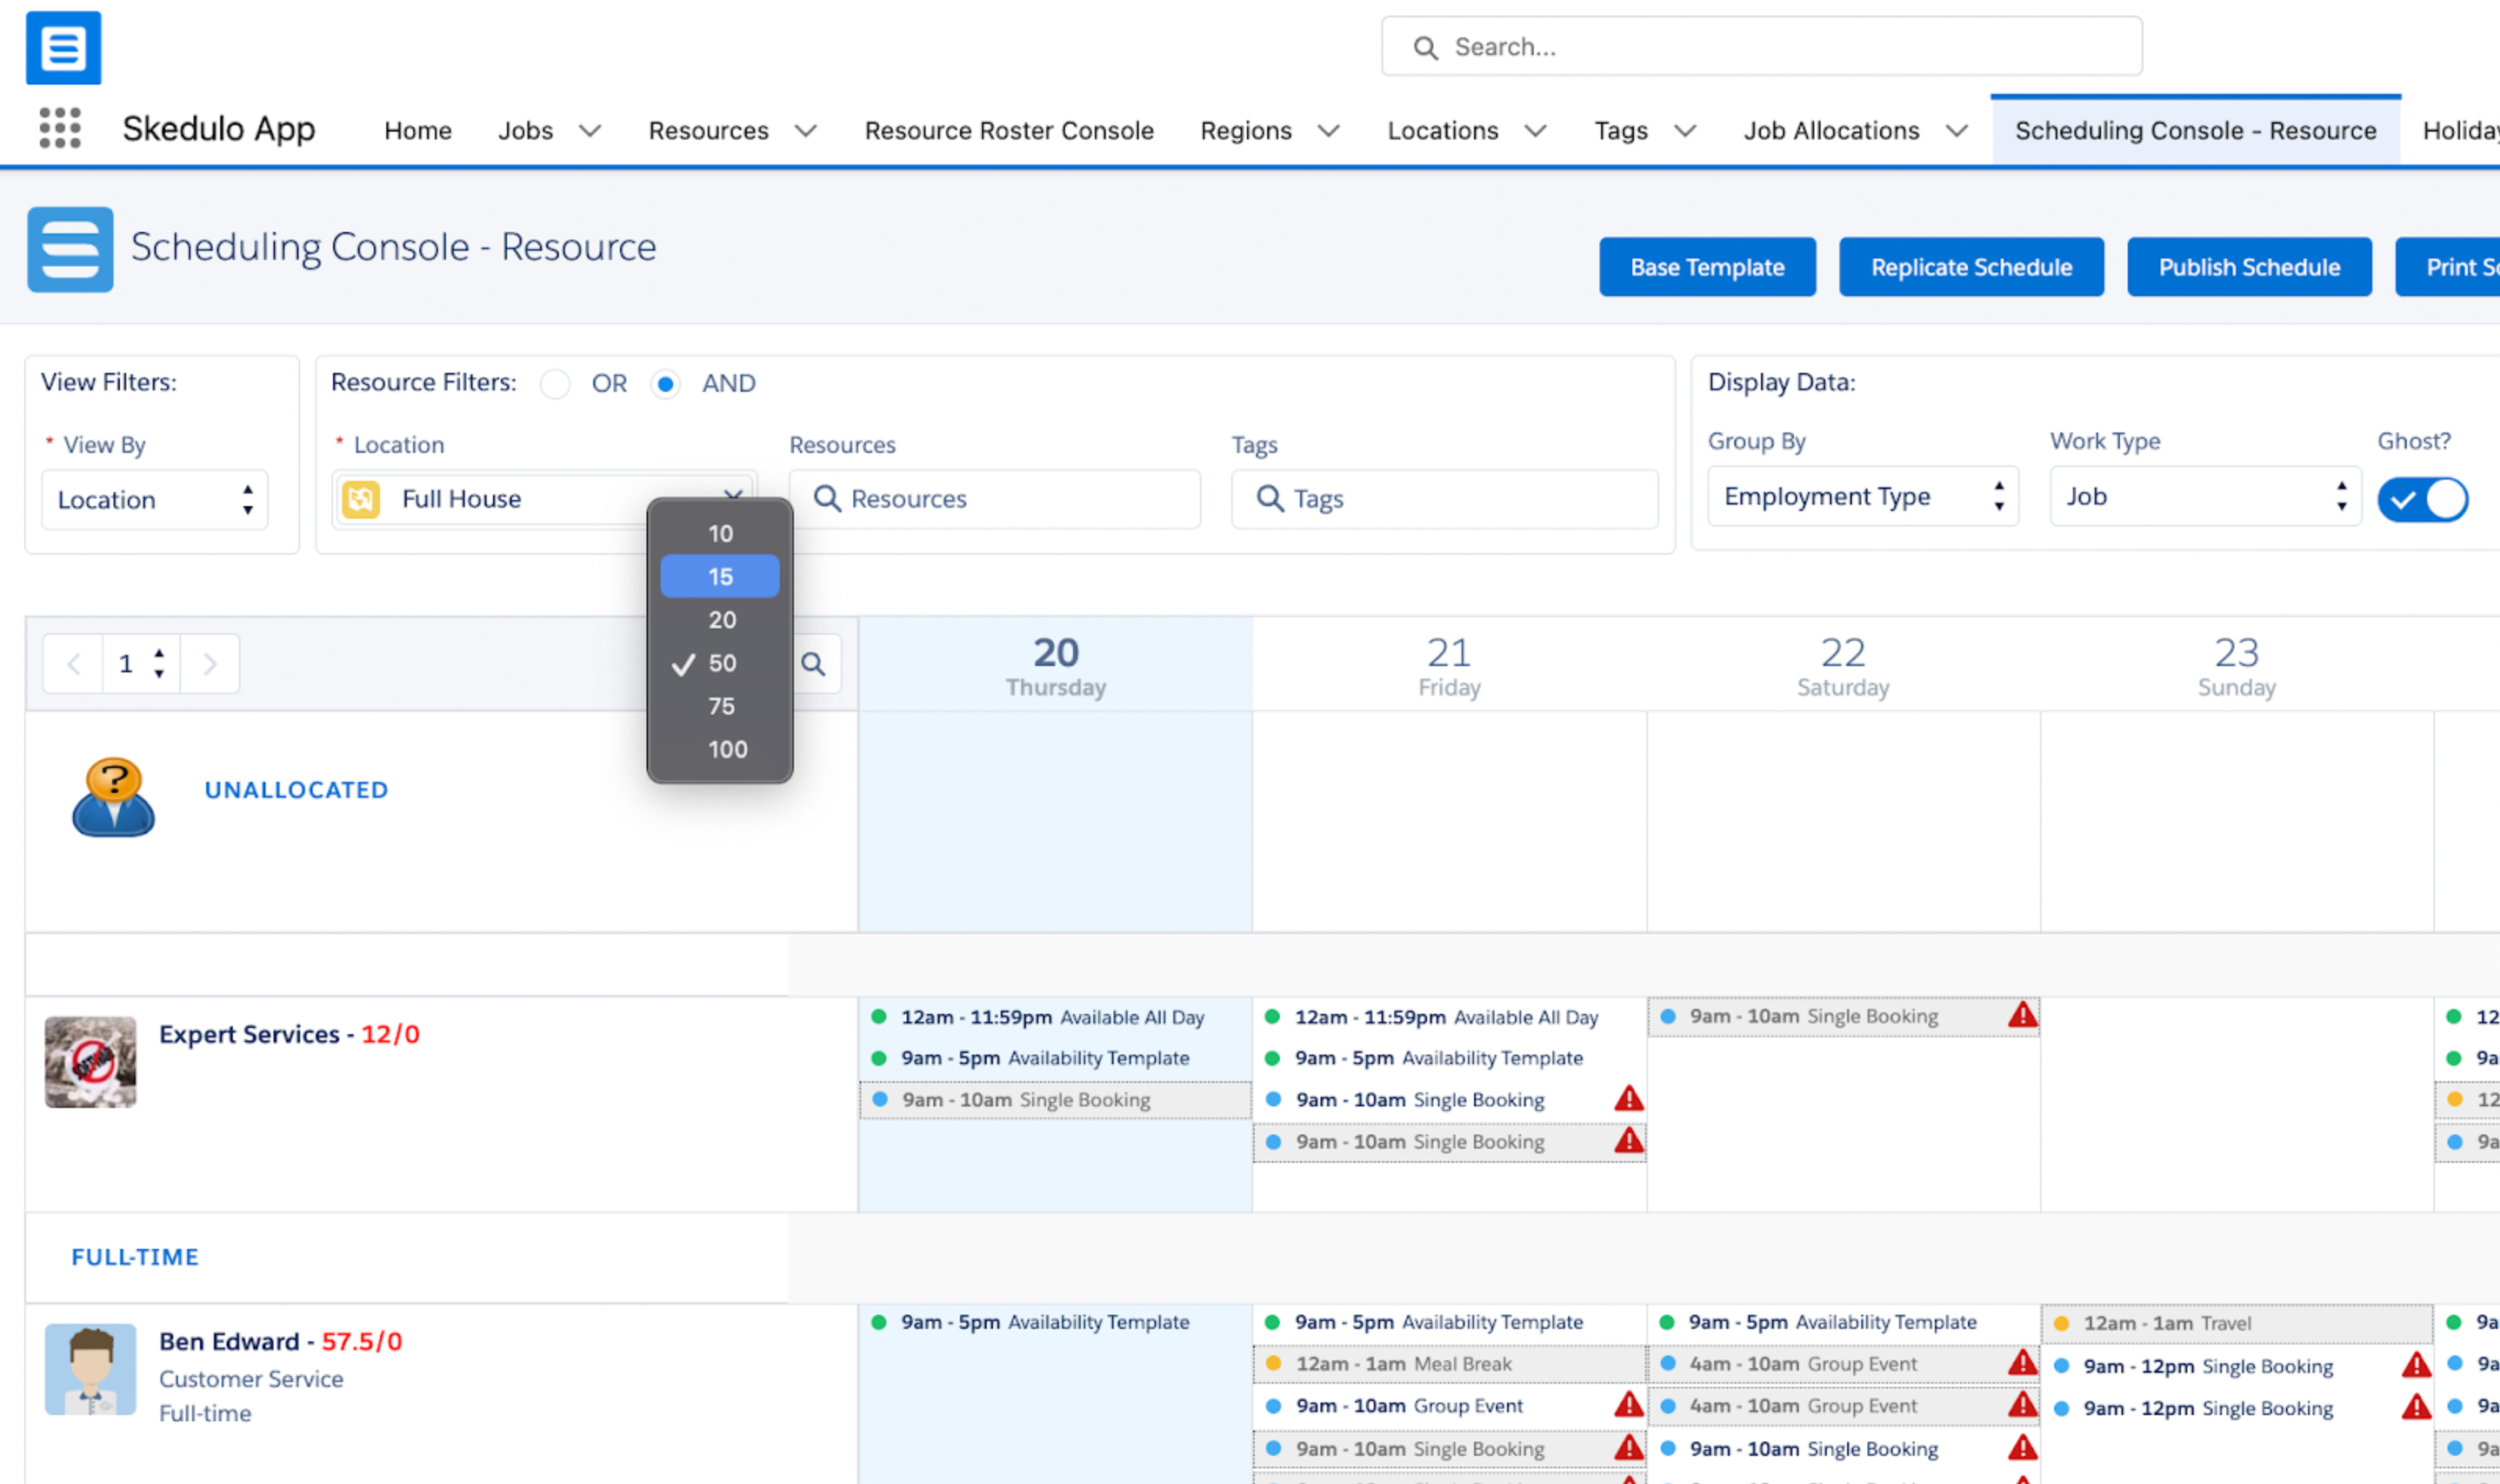Click the magnifier icon in the Resources field

(827, 498)
